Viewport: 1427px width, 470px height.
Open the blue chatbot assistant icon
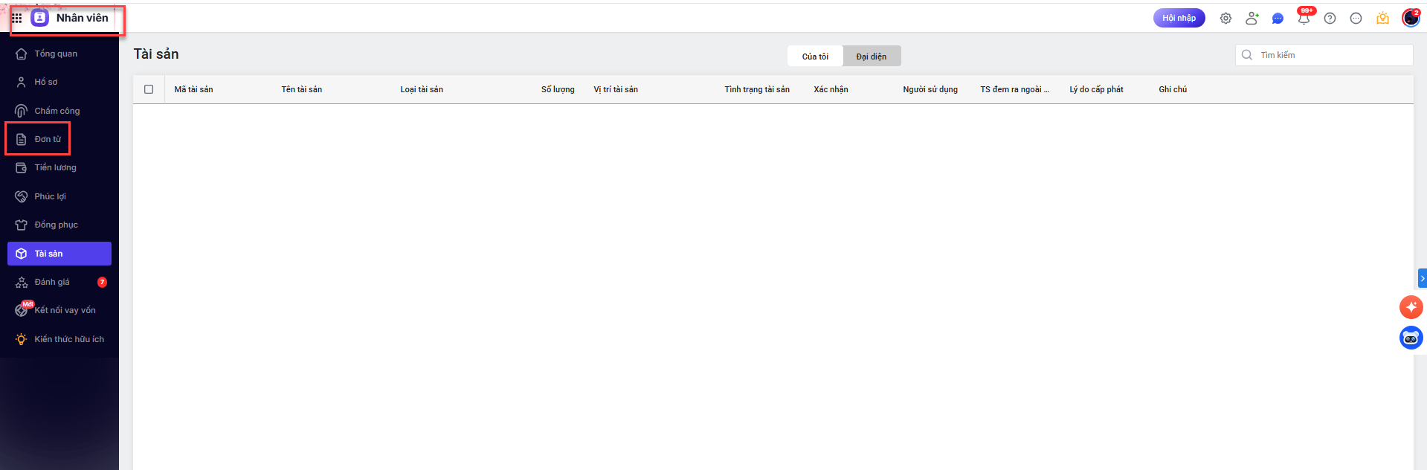[1411, 338]
